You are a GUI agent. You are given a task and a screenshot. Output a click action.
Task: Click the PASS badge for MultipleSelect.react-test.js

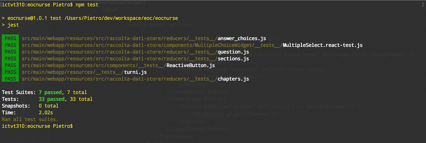tap(10, 45)
